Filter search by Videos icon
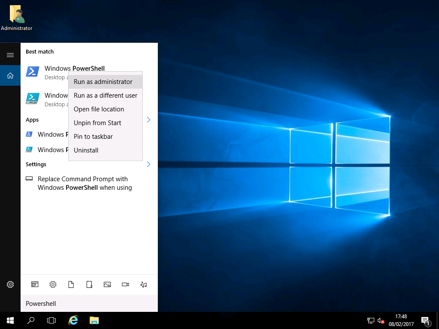This screenshot has width=439, height=329. (x=126, y=284)
